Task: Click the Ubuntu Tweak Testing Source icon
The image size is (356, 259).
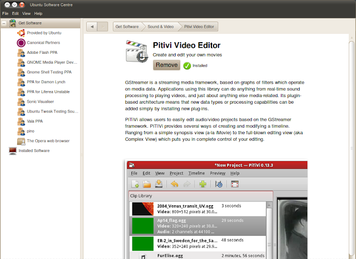Action: click(x=21, y=111)
